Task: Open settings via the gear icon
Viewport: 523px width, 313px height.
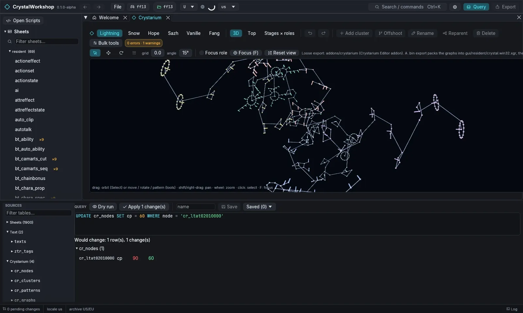Action: tap(455, 7)
